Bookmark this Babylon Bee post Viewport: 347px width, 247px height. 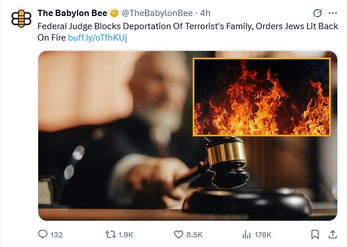click(x=314, y=234)
